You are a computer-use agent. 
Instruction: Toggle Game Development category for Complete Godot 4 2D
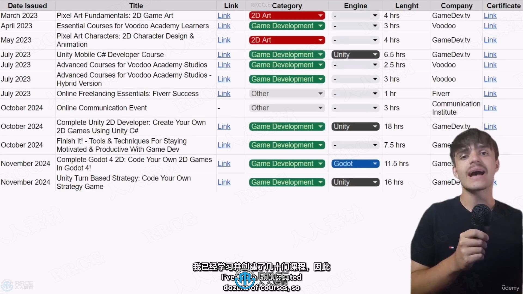pos(287,163)
